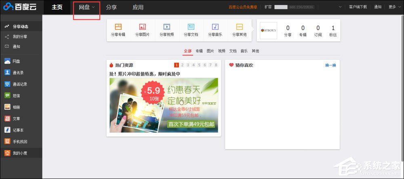Select the 专辑 filter tab

[x=199, y=51]
